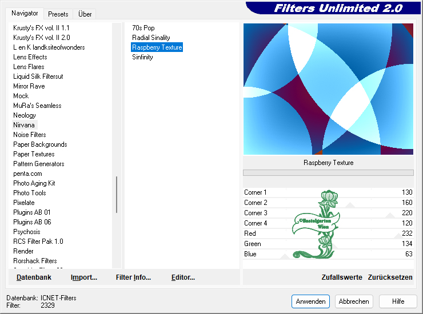Switch to the Navigator tab
423x314 pixels.
pos(25,13)
